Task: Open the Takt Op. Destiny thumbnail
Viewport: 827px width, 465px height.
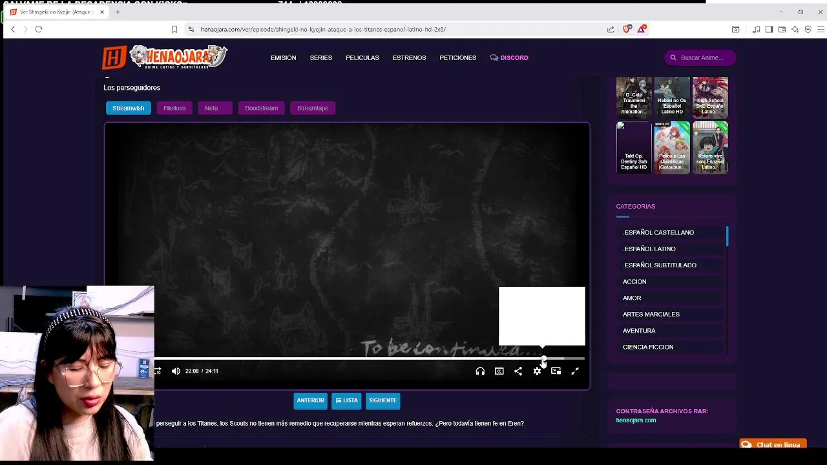Action: tap(634, 147)
